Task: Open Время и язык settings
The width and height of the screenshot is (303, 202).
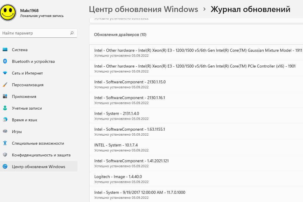Action: click(39, 120)
